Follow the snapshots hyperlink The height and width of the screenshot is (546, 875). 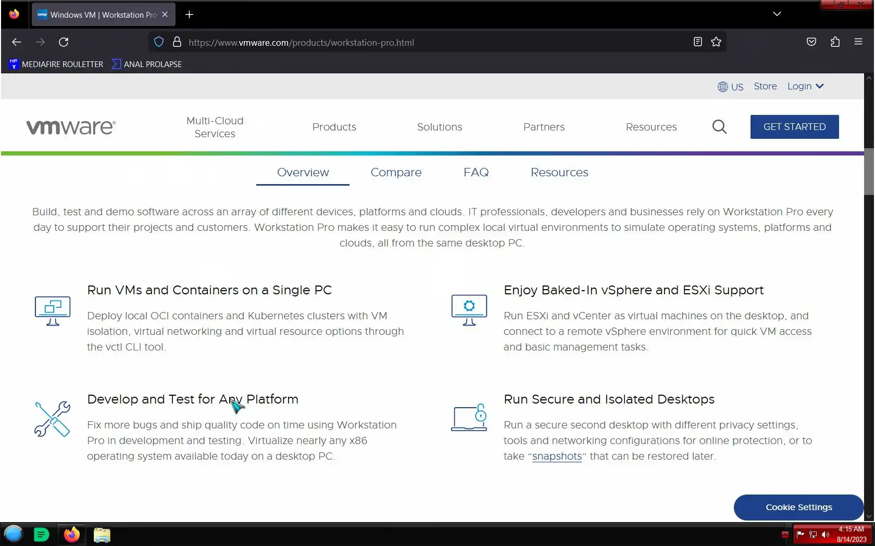point(557,456)
